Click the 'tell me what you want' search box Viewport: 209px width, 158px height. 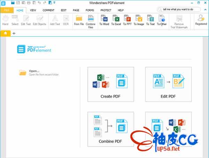tap(180, 9)
